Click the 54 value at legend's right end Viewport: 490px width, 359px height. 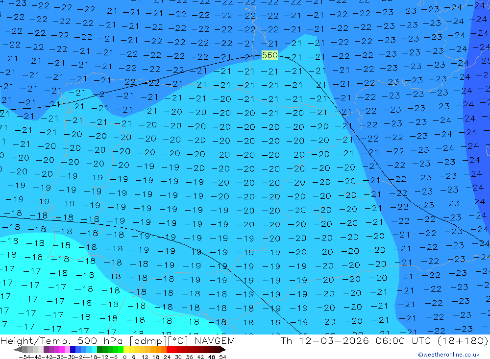[222, 357]
